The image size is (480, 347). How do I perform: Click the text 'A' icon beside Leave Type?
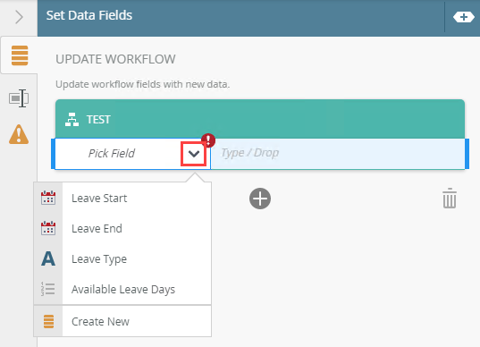[x=48, y=258]
